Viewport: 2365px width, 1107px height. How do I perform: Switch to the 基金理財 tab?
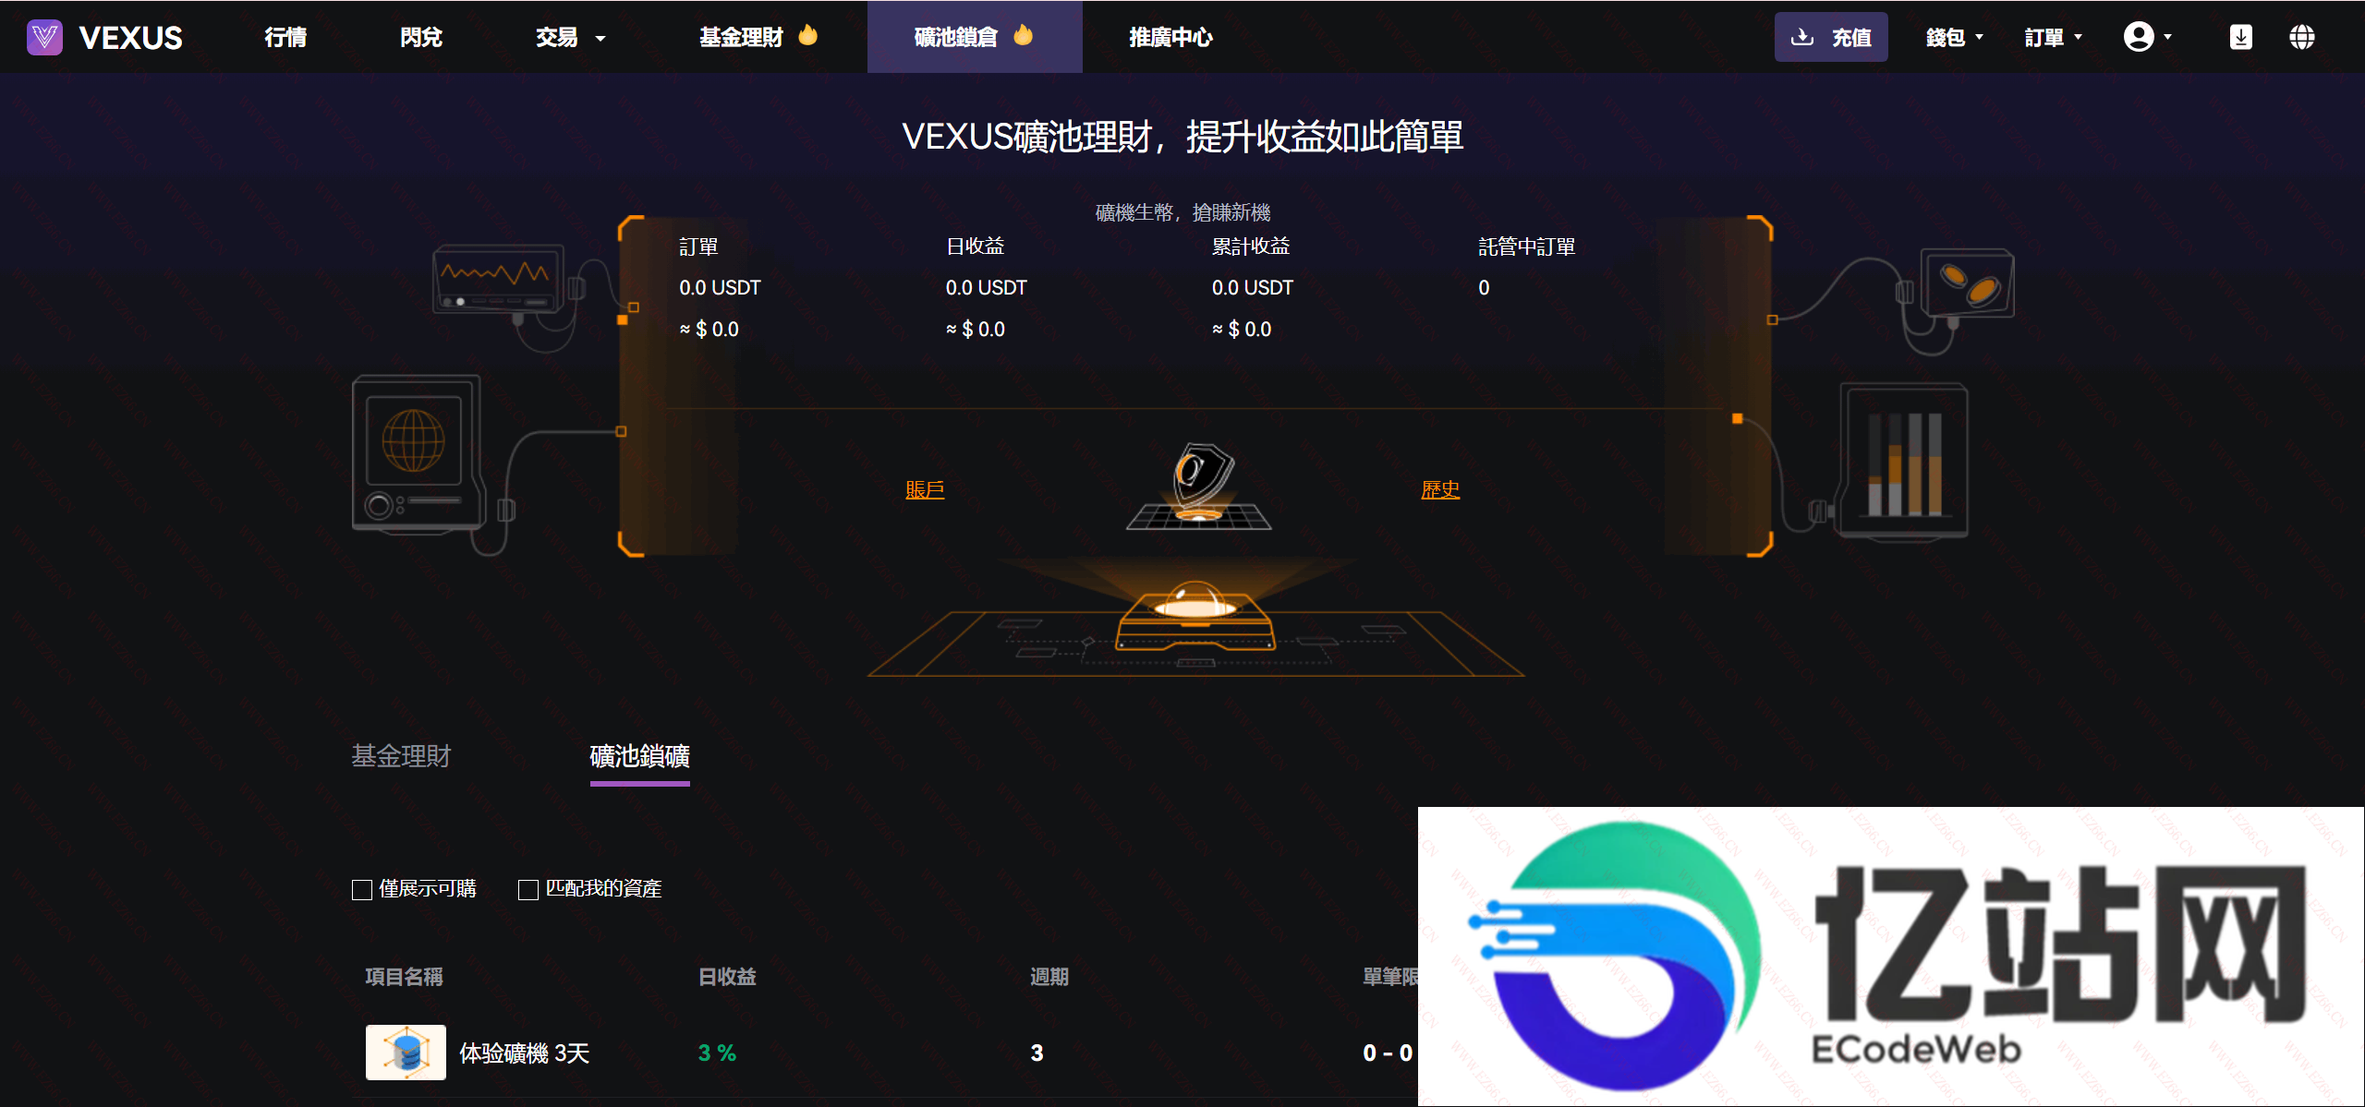[401, 756]
